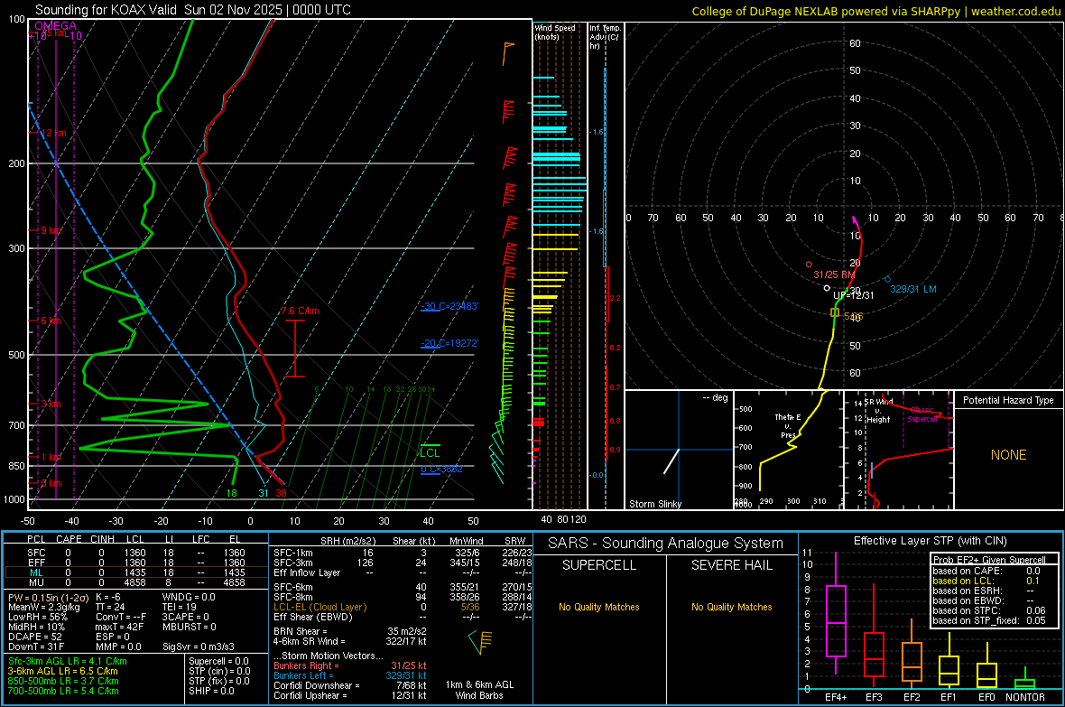
Task: Select the EFF parcel row
Action: (136, 563)
